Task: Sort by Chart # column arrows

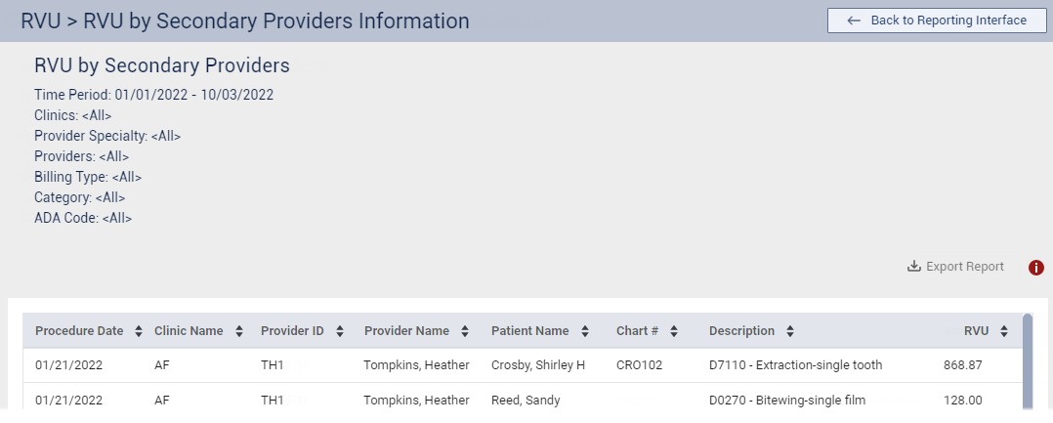Action: coord(674,331)
